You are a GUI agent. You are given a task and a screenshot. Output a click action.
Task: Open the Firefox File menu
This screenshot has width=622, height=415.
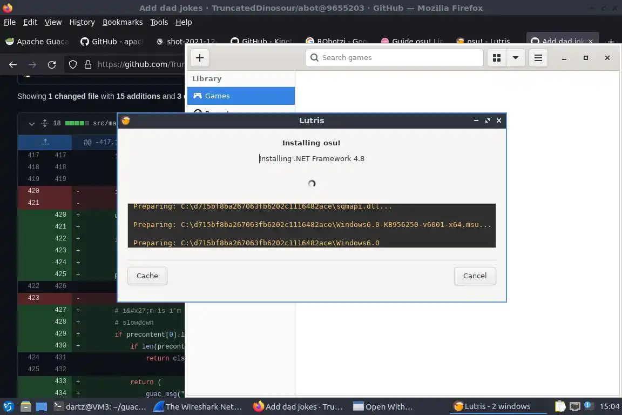pos(10,22)
